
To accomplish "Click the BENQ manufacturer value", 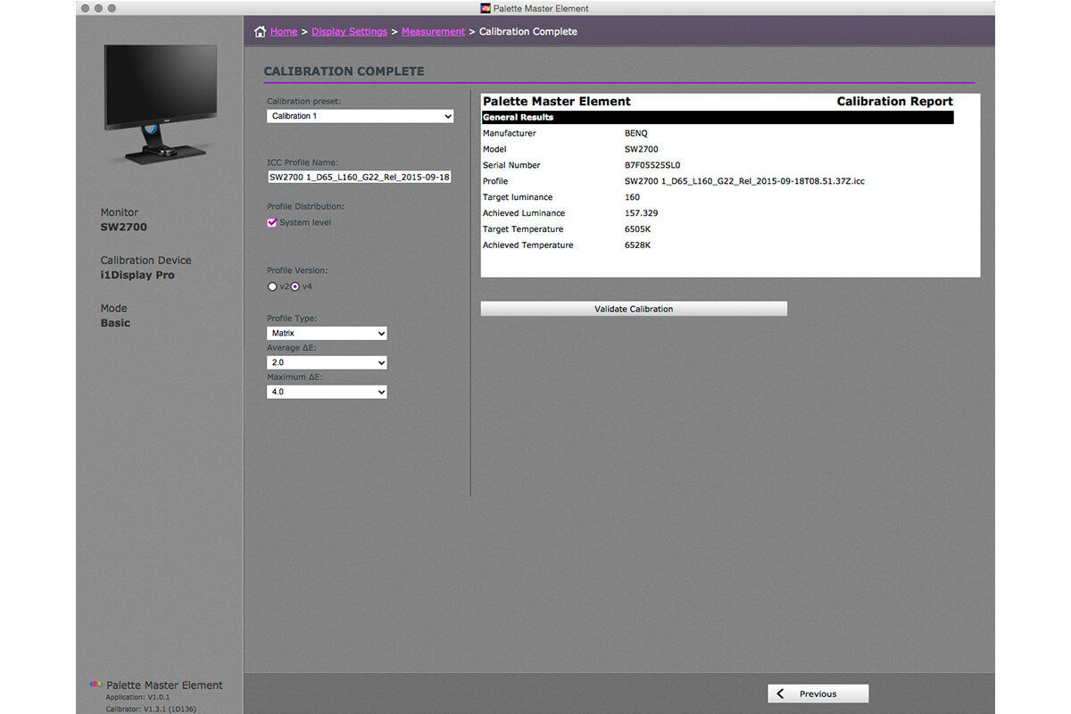I will tap(636, 133).
